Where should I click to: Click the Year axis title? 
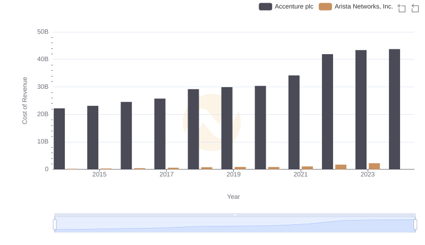[x=233, y=197]
